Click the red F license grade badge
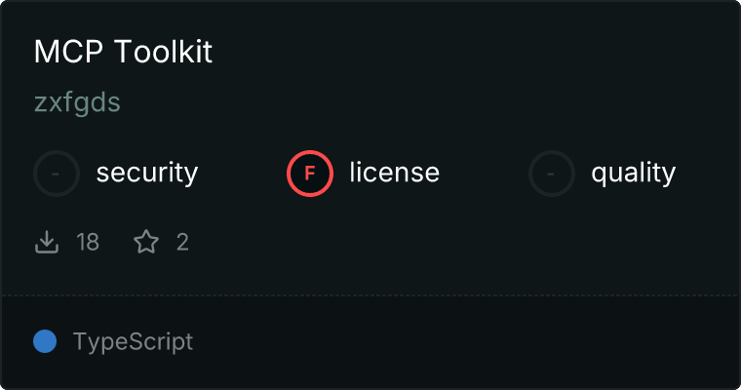 (310, 174)
